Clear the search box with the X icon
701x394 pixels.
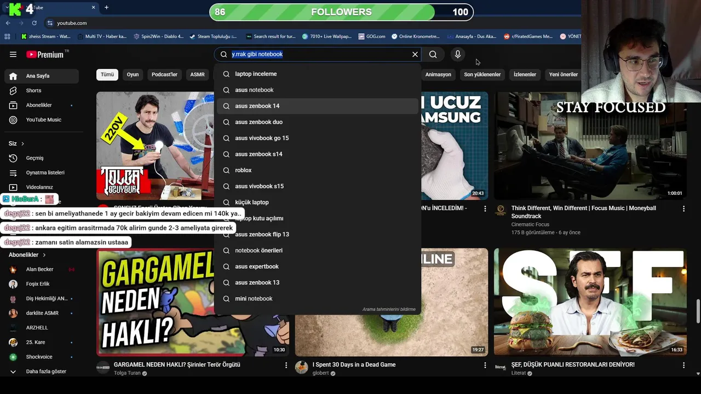click(415, 54)
